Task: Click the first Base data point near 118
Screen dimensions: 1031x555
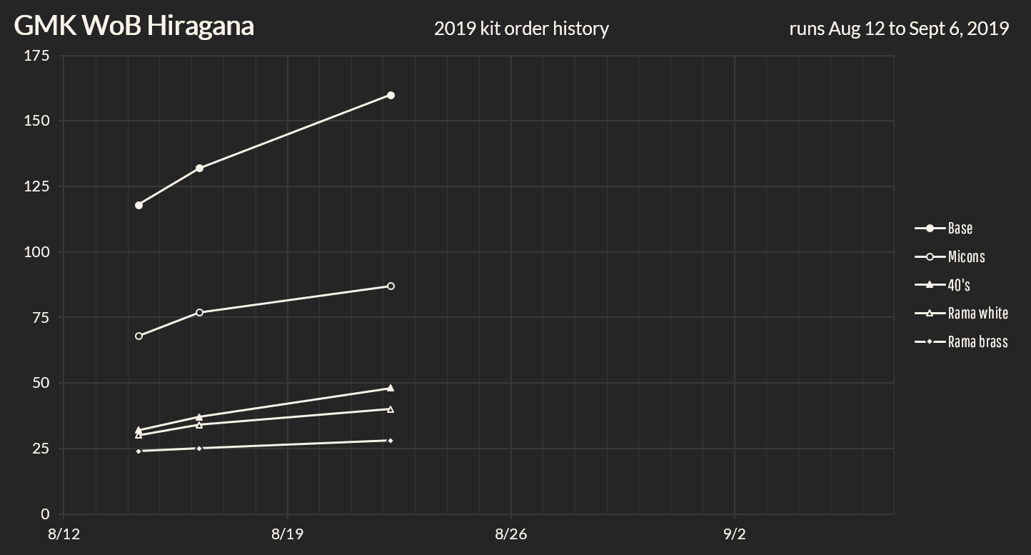Action: [x=139, y=205]
